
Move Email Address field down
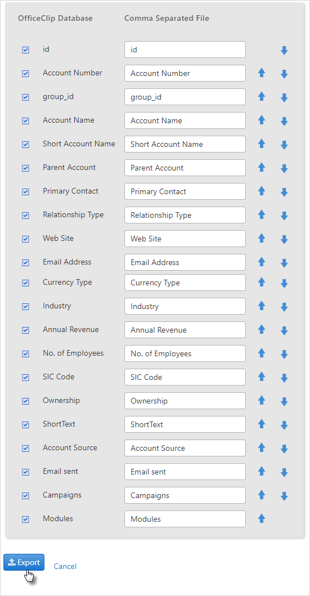[x=284, y=263]
